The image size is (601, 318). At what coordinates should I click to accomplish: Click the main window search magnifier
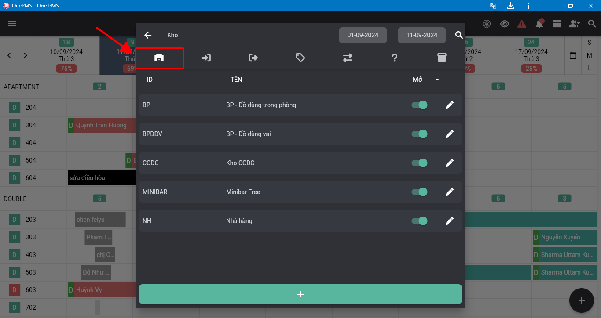[592, 24]
